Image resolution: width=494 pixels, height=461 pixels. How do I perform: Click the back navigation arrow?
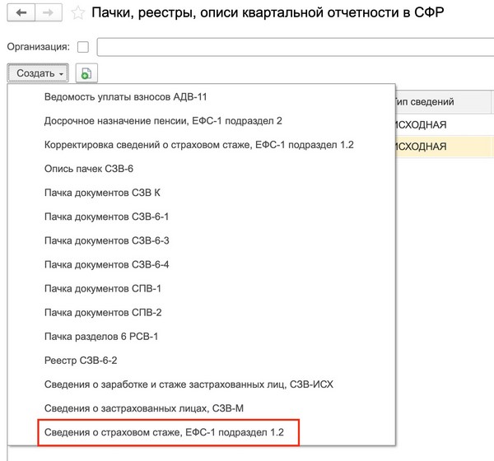(21, 13)
